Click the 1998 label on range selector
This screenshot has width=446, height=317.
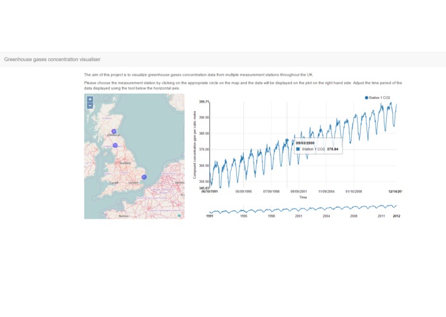click(x=271, y=216)
